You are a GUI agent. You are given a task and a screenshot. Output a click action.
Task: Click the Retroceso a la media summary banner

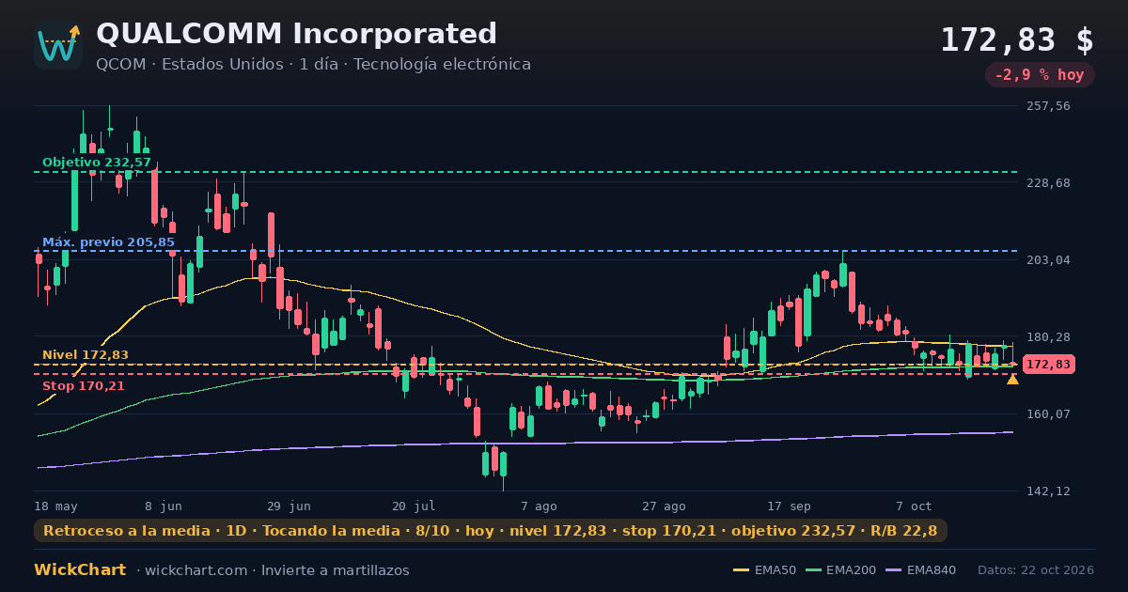coord(491,531)
